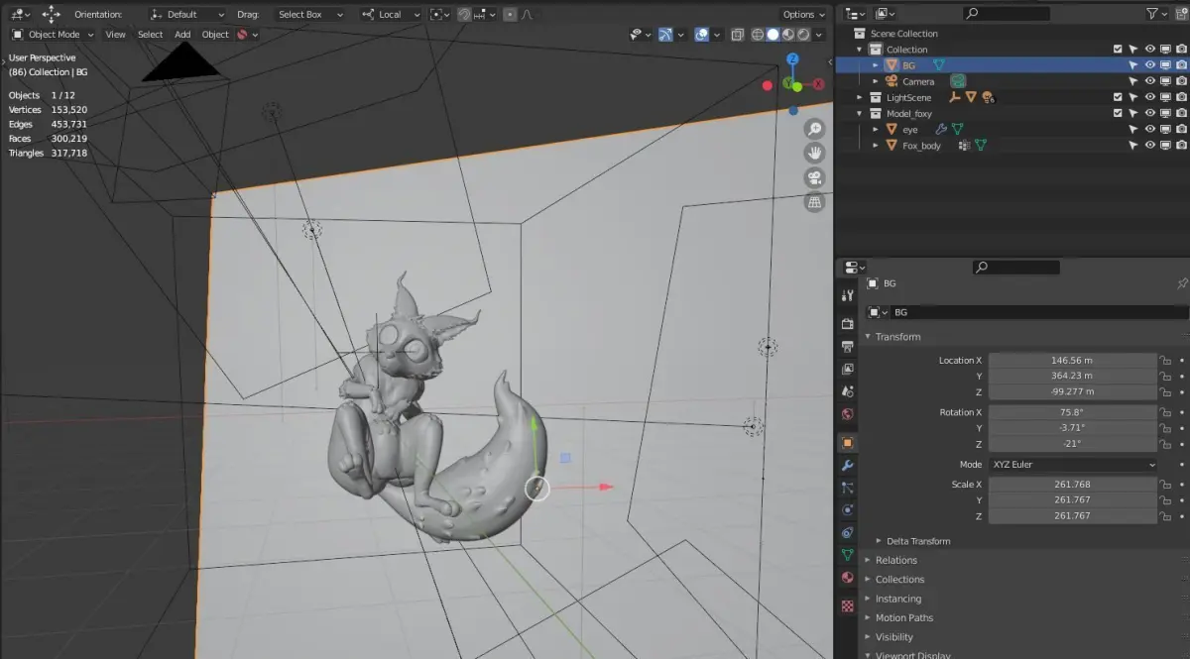The height and width of the screenshot is (659, 1190).
Task: Uncheck the Model_foxy collection checkbox
Action: pyautogui.click(x=1118, y=113)
